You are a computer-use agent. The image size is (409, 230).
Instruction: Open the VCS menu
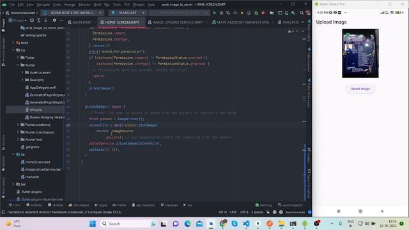coord(127,4)
